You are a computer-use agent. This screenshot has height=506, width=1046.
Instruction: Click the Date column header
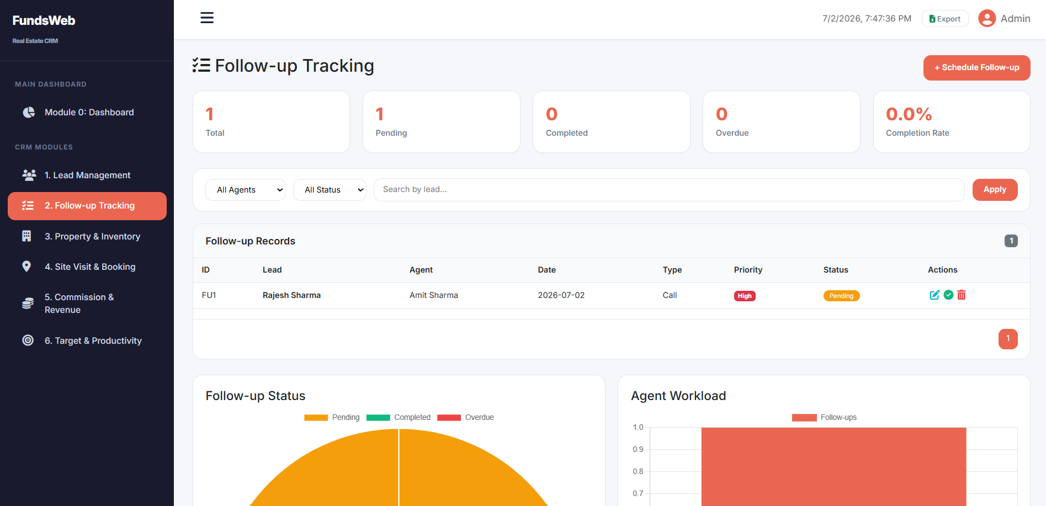tap(547, 270)
